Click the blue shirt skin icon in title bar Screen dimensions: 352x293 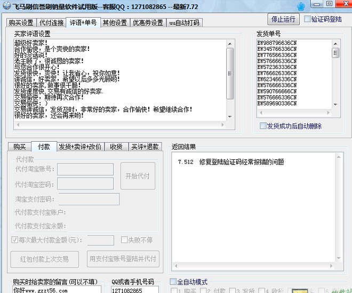(x=301, y=6)
